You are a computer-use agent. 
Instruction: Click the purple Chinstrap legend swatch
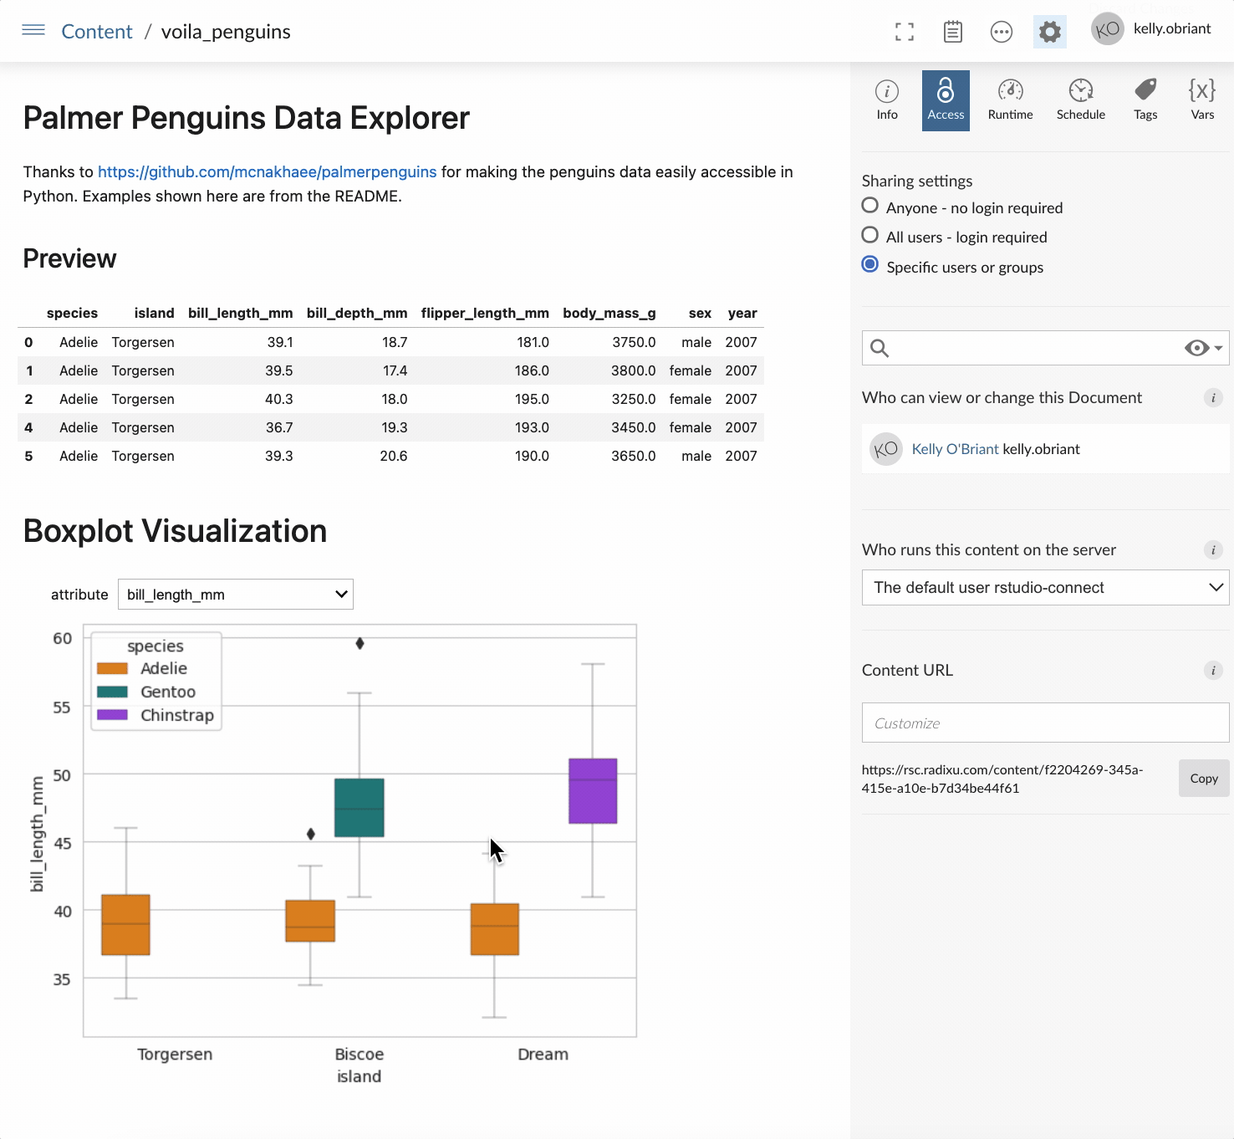112,715
